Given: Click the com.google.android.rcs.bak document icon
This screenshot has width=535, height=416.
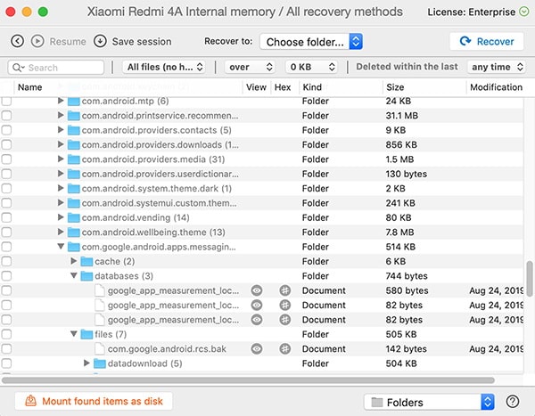Looking at the screenshot, I should point(100,349).
